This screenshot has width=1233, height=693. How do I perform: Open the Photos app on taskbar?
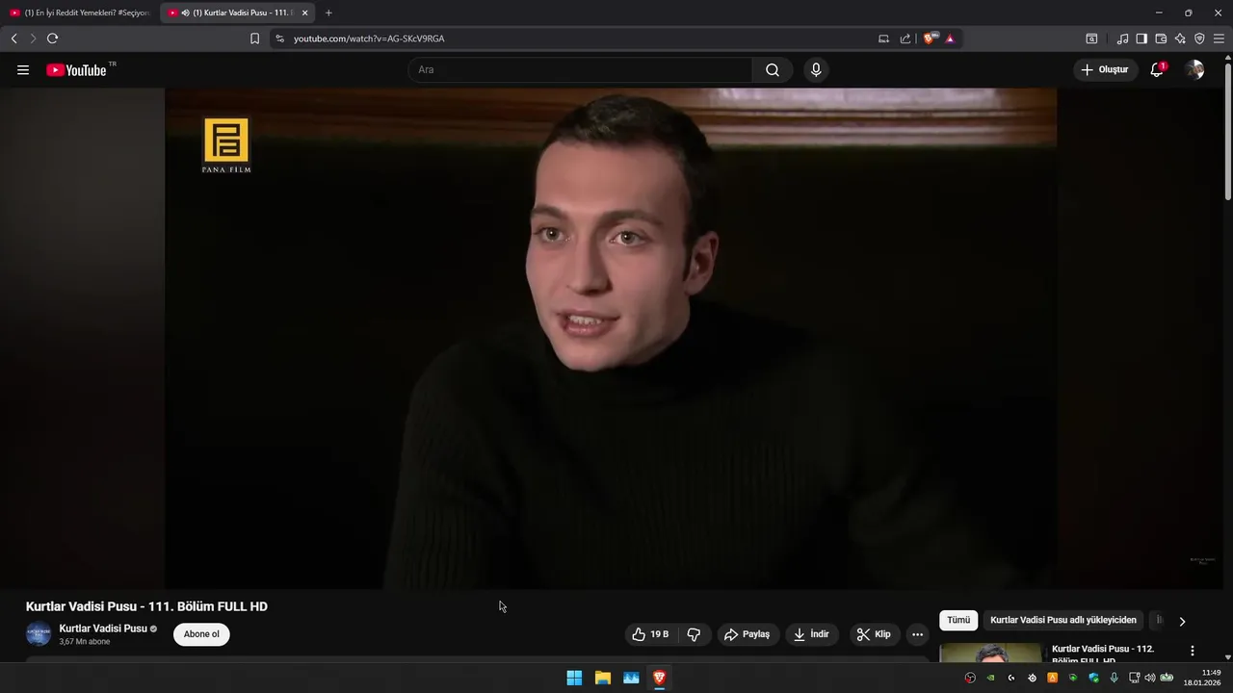click(631, 678)
